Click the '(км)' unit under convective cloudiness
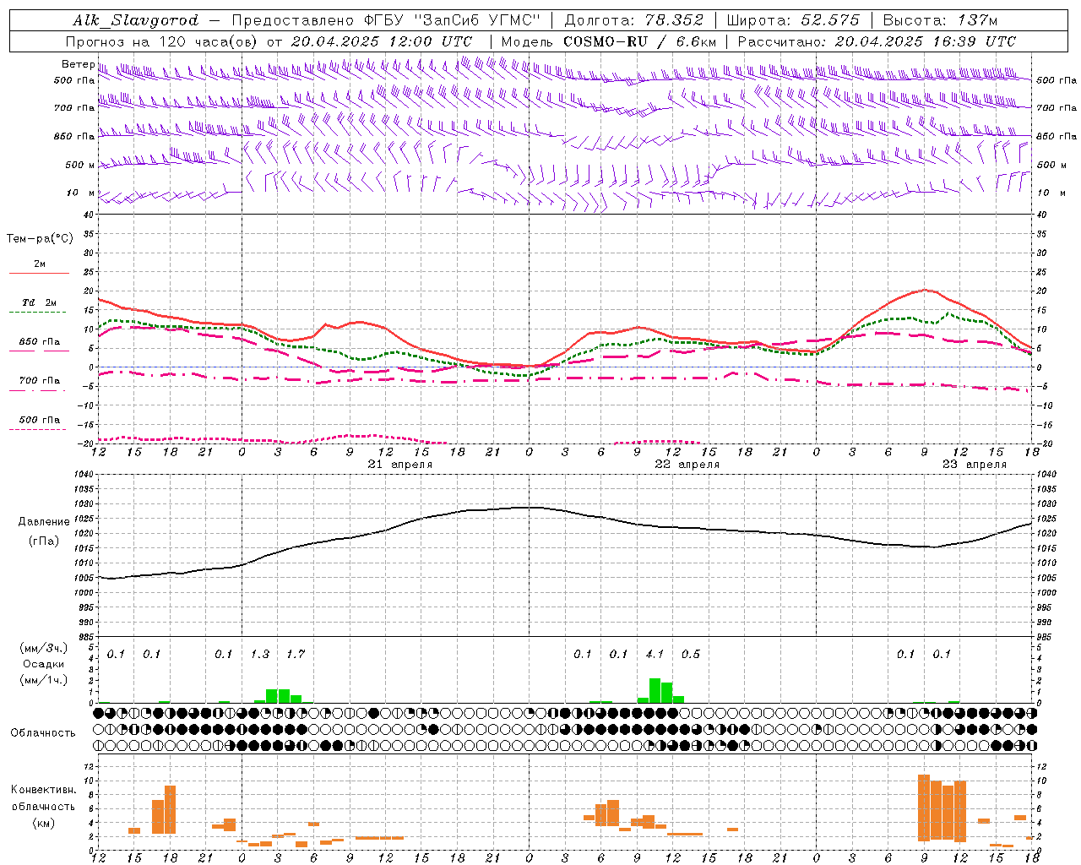1081x865 pixels. pos(44,823)
